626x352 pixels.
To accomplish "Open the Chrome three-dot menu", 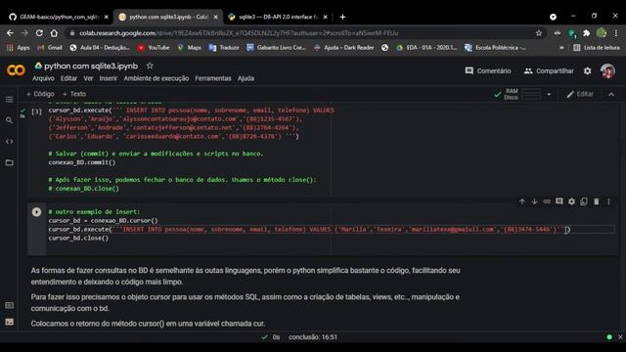I will tap(616, 33).
